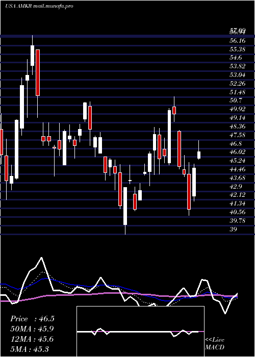Click the 43.68 price axis label
255x357 pixels.
238,178
